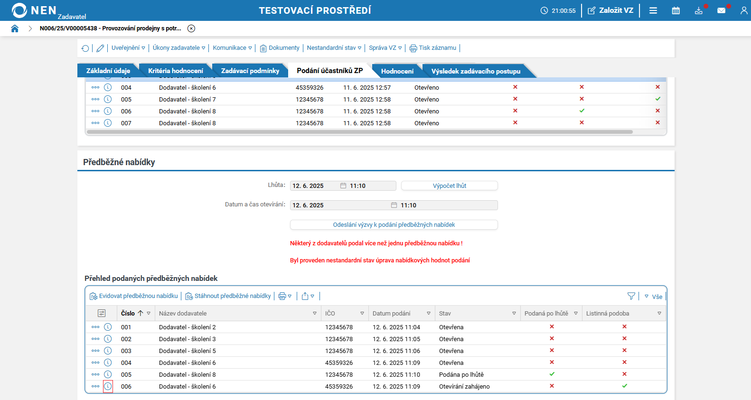Screen dimensions: 751x400
Task: Switch to the Hodnocení tab
Action: tap(397, 71)
